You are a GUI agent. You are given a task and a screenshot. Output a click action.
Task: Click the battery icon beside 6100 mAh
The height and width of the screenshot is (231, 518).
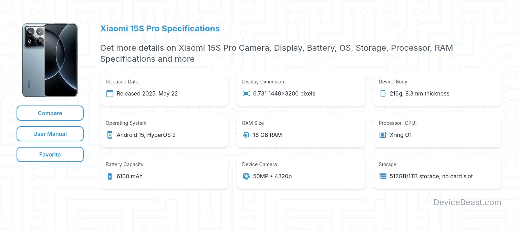(110, 176)
